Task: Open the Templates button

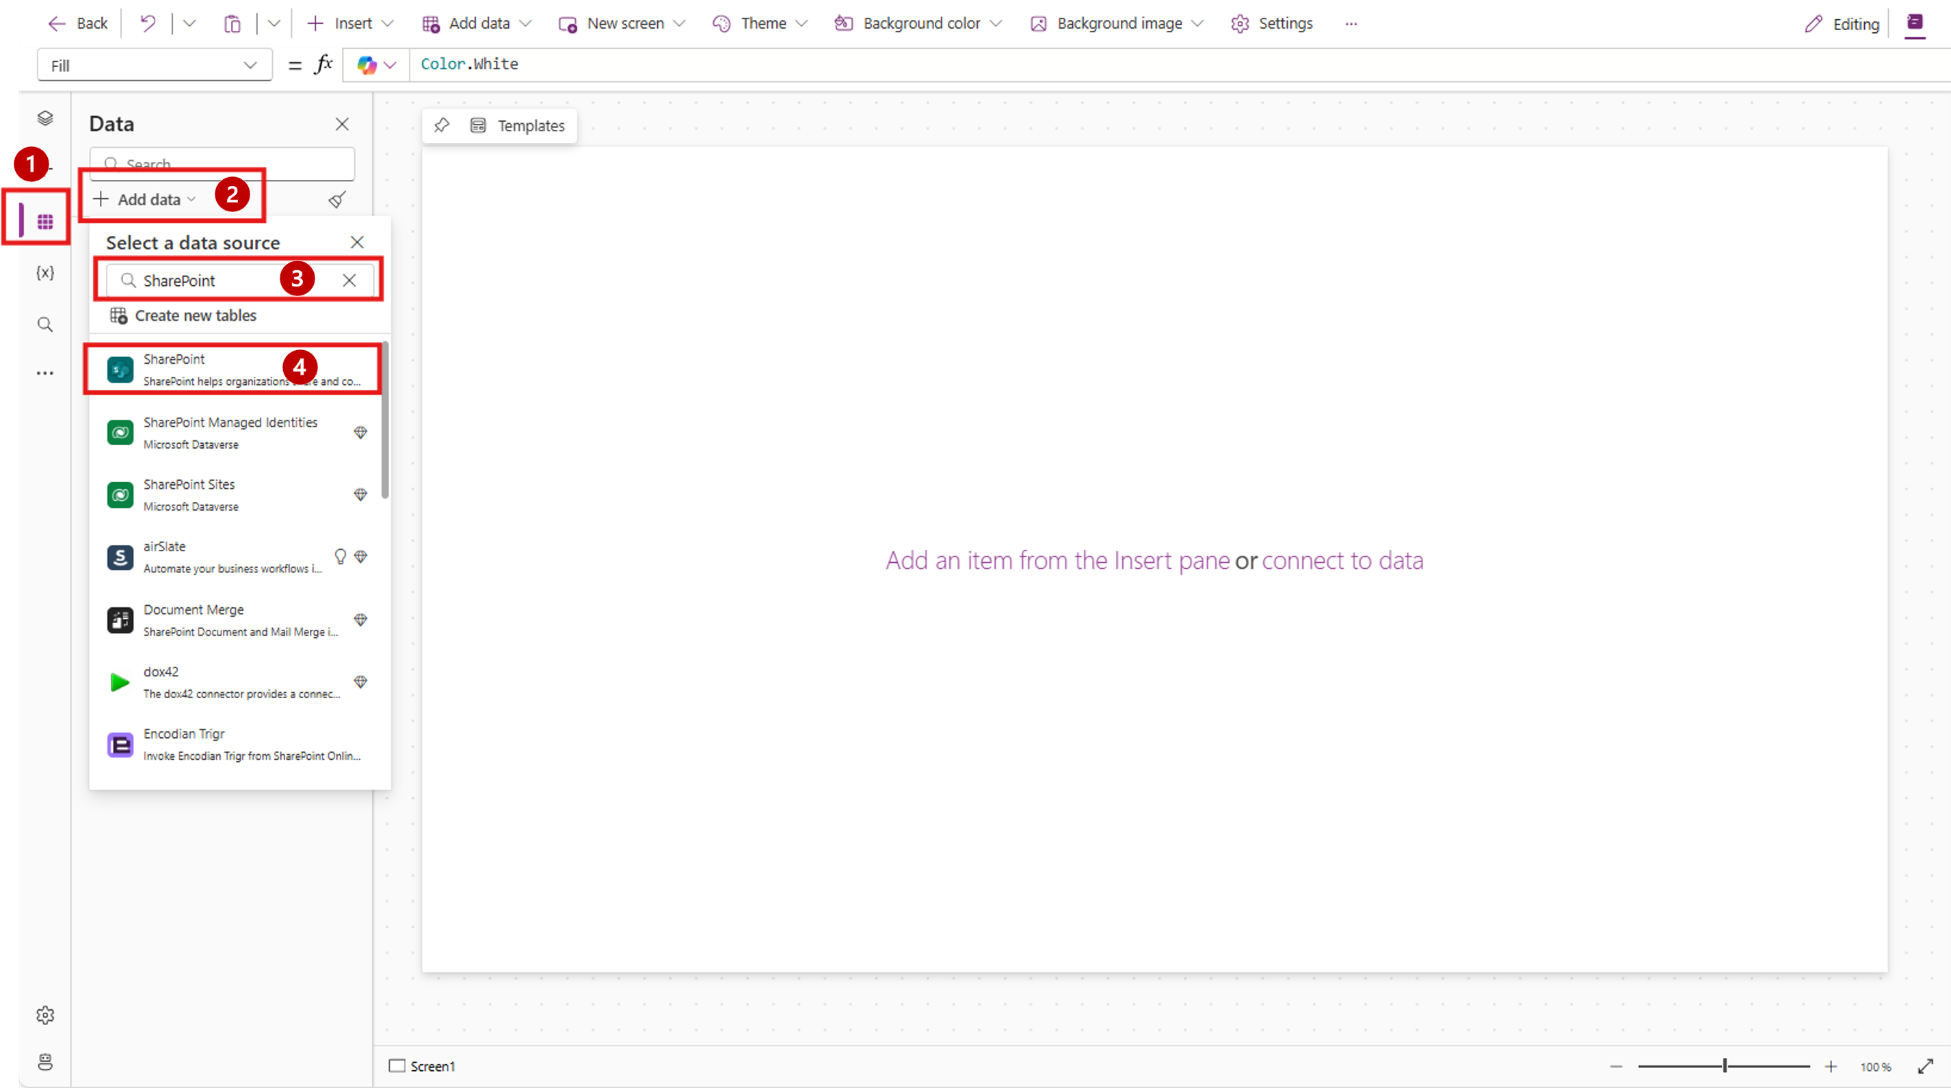Action: coord(518,125)
